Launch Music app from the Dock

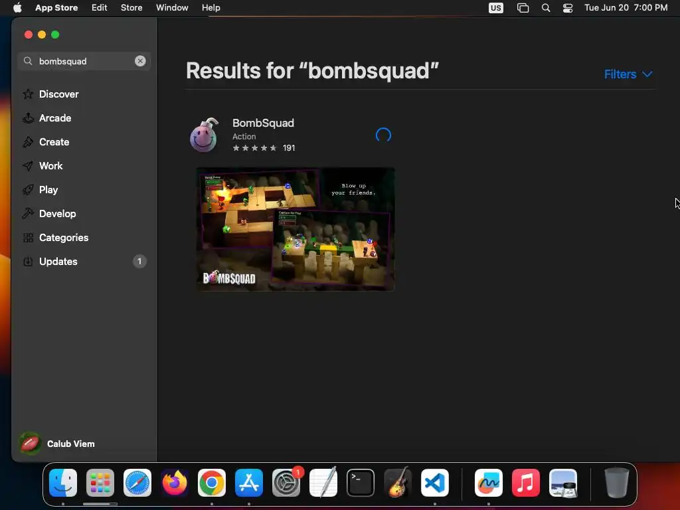click(526, 483)
